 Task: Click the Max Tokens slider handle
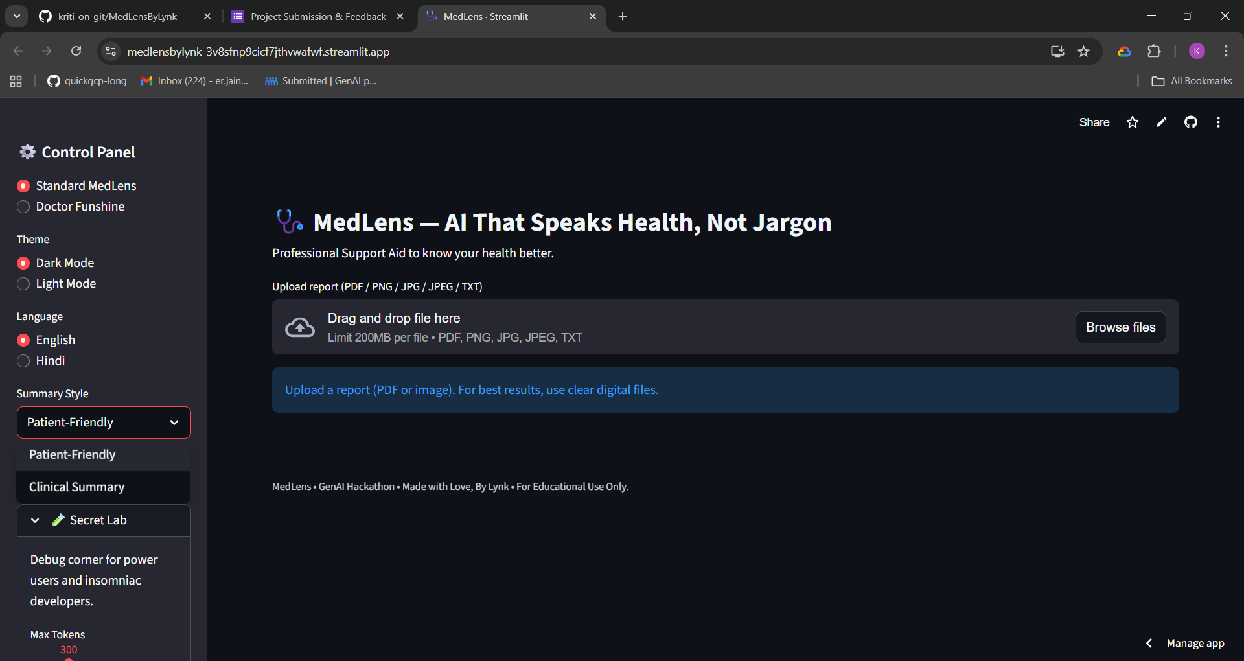(x=69, y=658)
